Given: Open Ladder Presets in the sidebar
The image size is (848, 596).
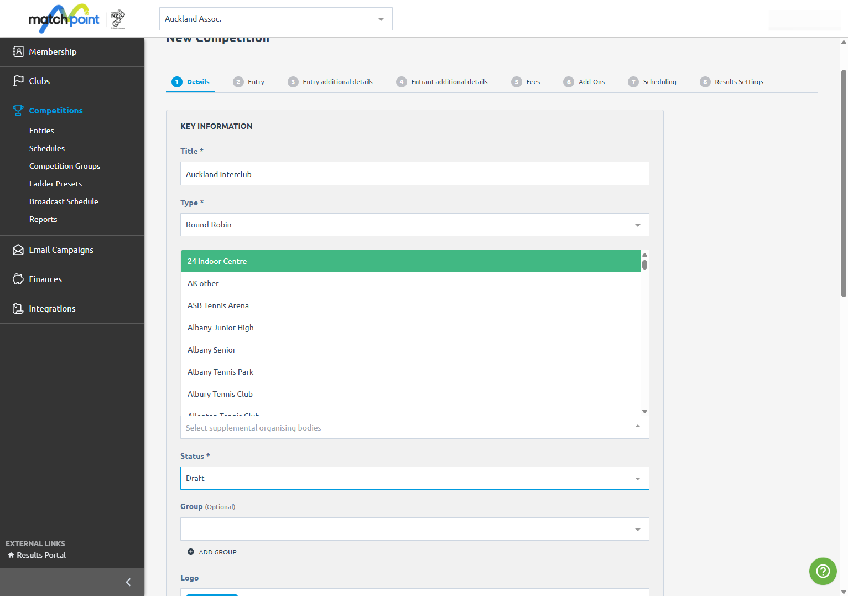Looking at the screenshot, I should click(x=55, y=184).
